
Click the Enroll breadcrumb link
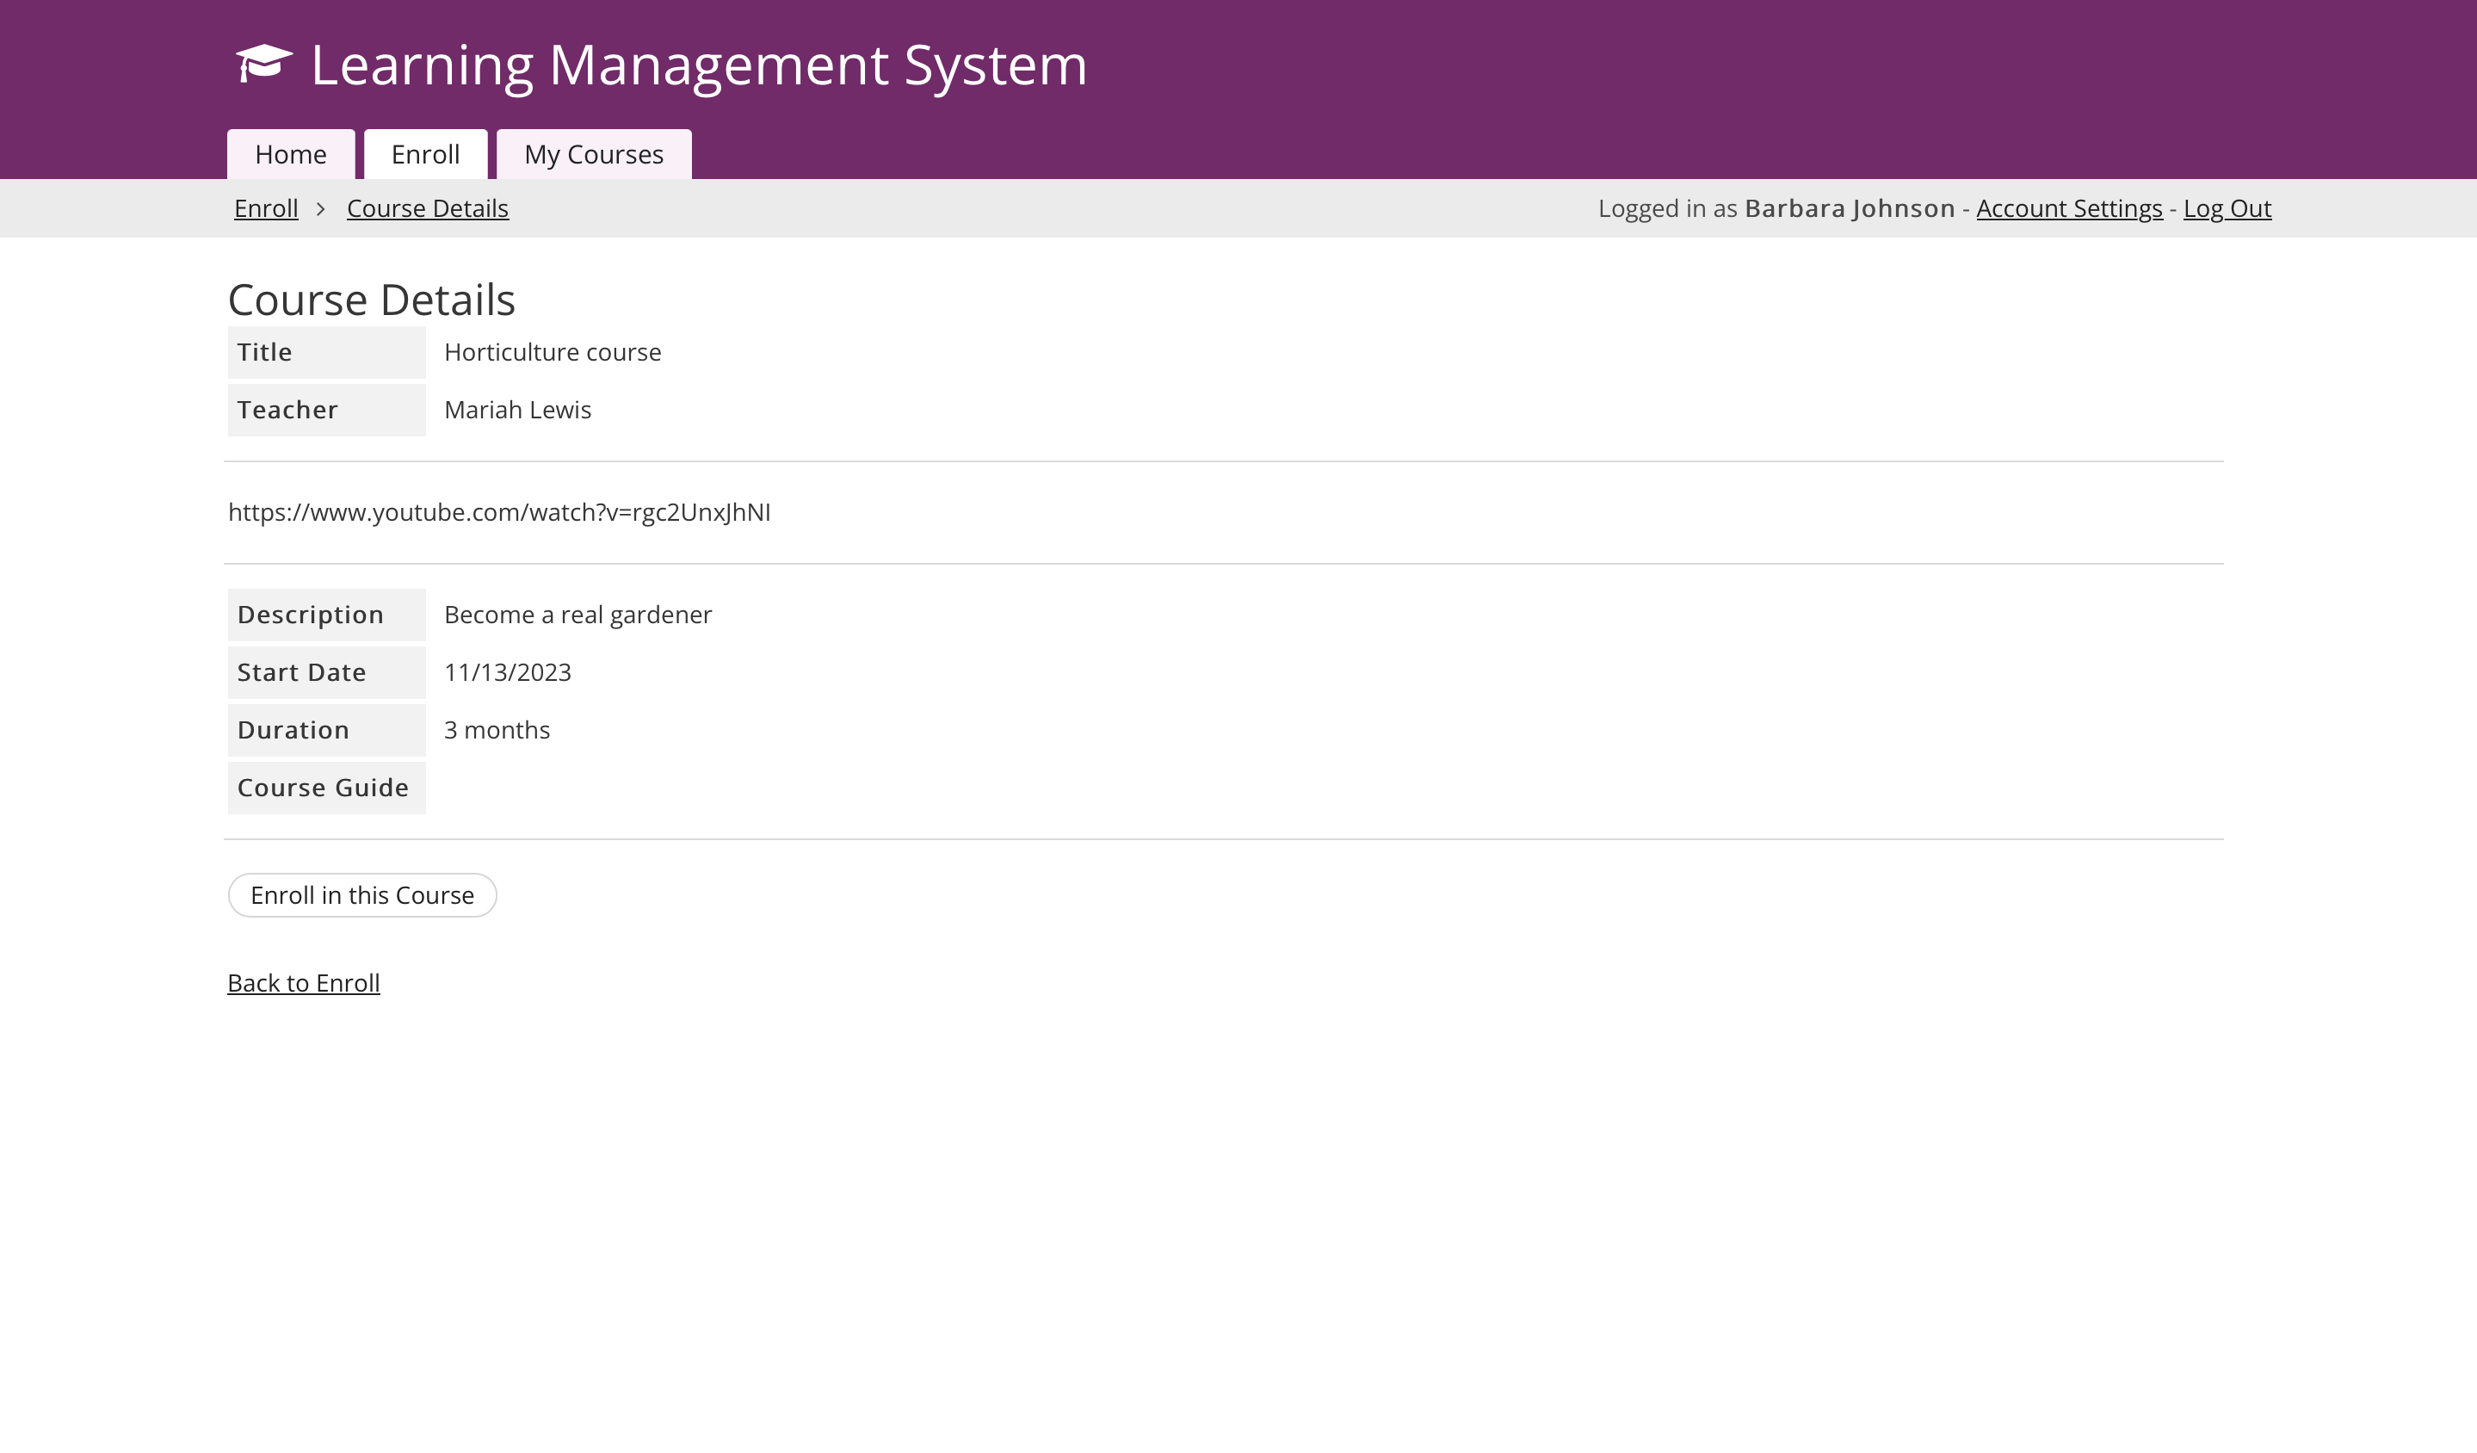point(265,208)
